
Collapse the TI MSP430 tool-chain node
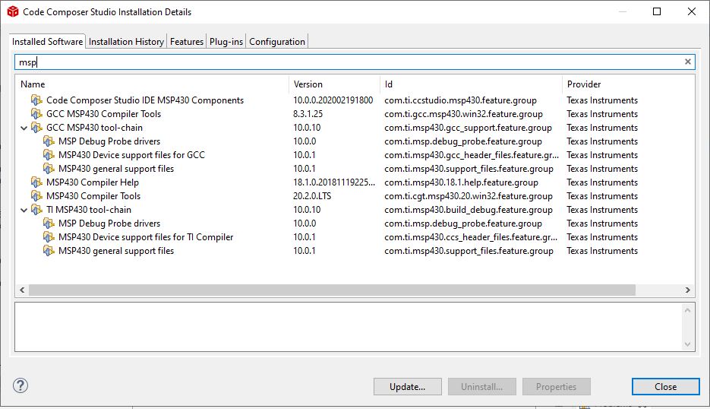click(24, 211)
